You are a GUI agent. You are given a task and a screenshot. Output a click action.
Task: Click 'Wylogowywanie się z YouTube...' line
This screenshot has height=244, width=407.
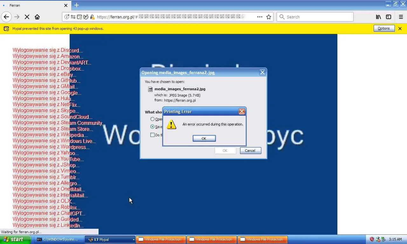coord(48,159)
